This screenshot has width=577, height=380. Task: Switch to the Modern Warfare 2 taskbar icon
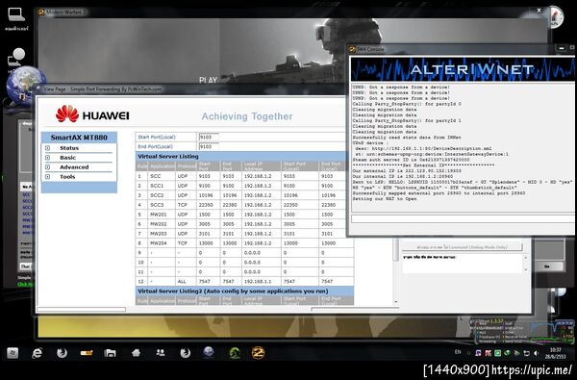pyautogui.click(x=259, y=353)
